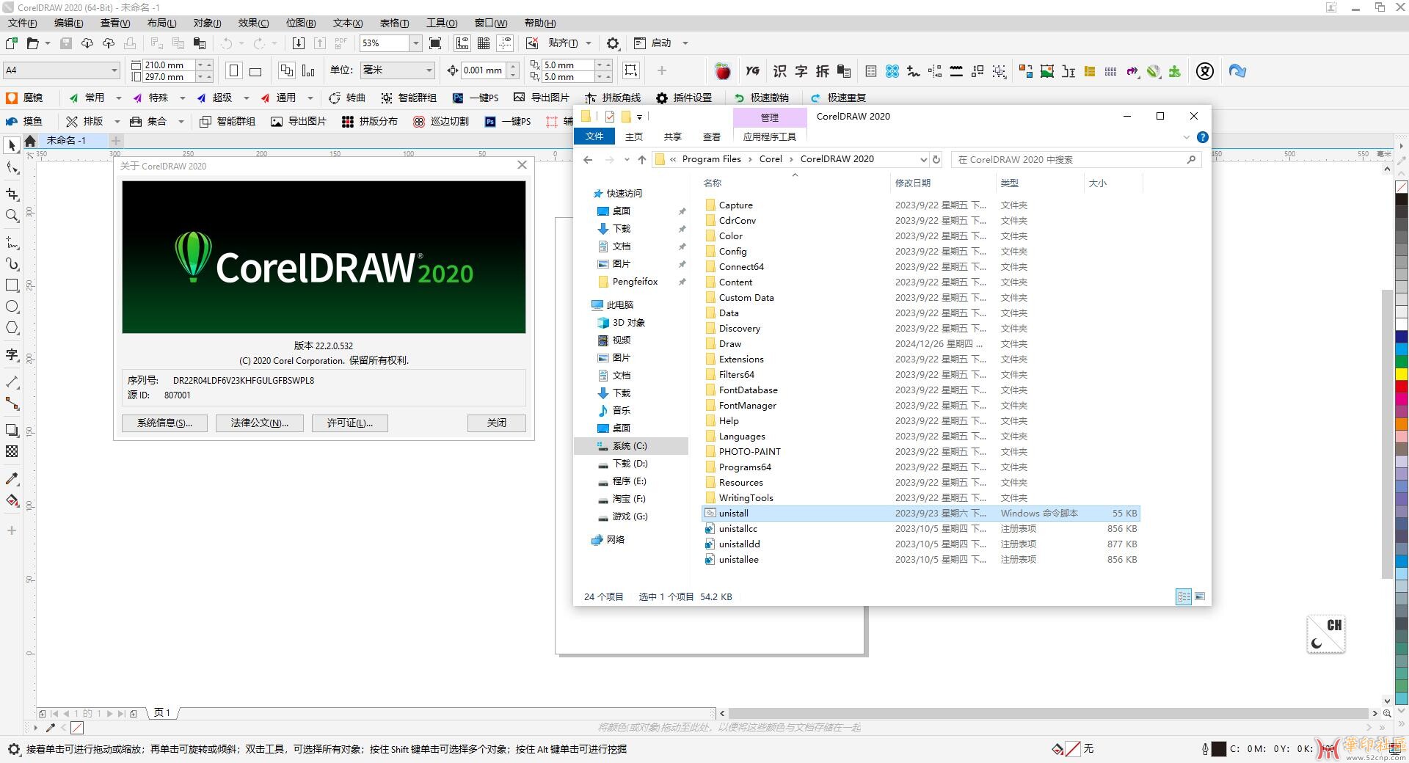Viewport: 1409px width, 763px height.
Task: Click the red apple plugin icon
Action: (x=723, y=71)
